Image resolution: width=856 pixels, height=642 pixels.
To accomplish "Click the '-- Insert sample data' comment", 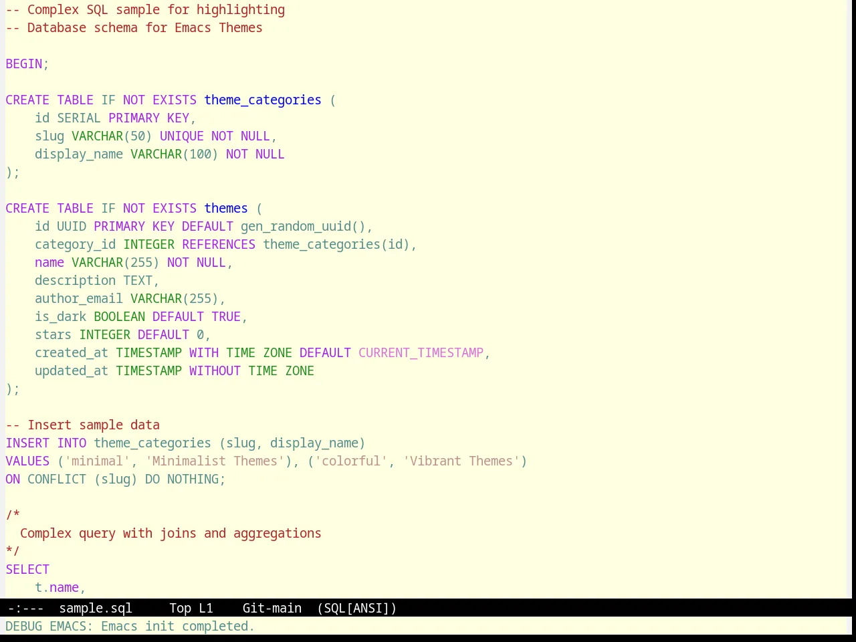I will pyautogui.click(x=83, y=425).
